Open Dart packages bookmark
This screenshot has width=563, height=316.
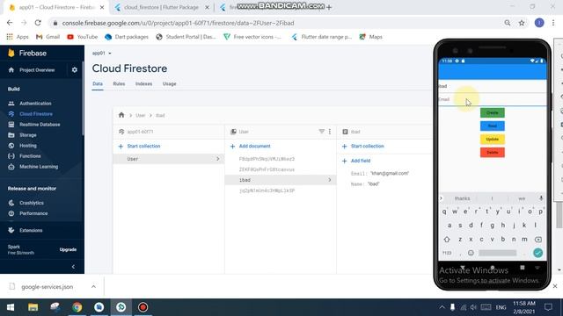point(127,37)
